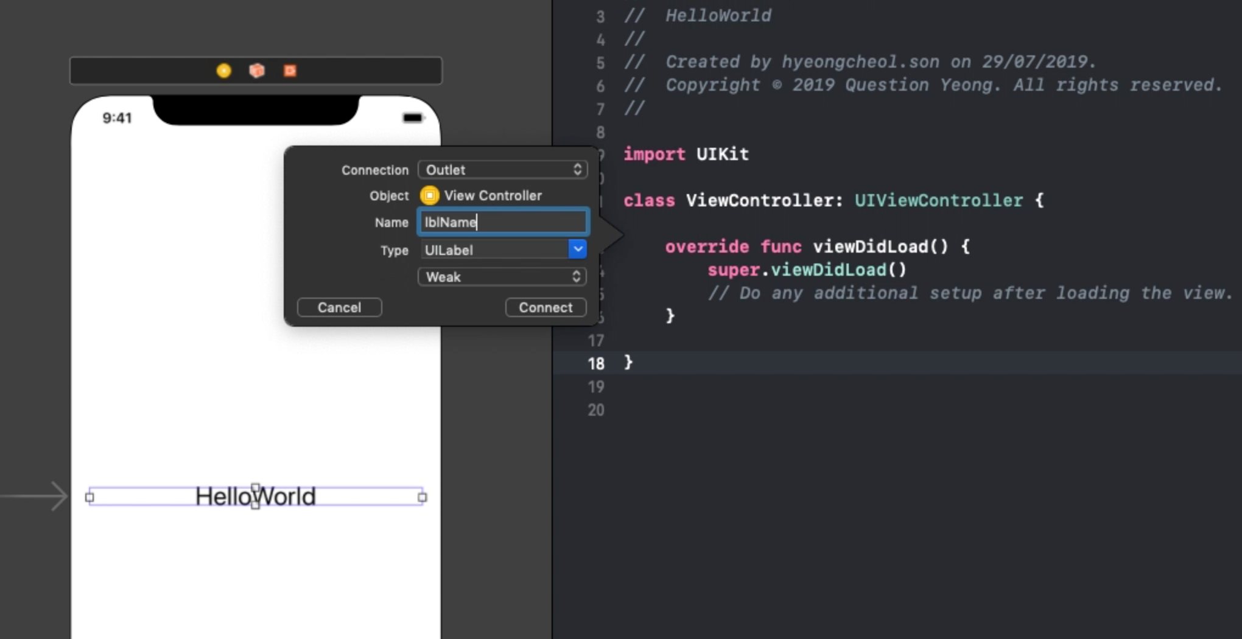Open the Weak storage dropdown
The width and height of the screenshot is (1242, 639).
tap(502, 277)
